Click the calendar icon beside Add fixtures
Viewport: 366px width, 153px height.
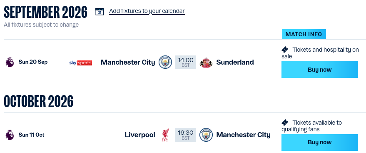[x=100, y=11]
